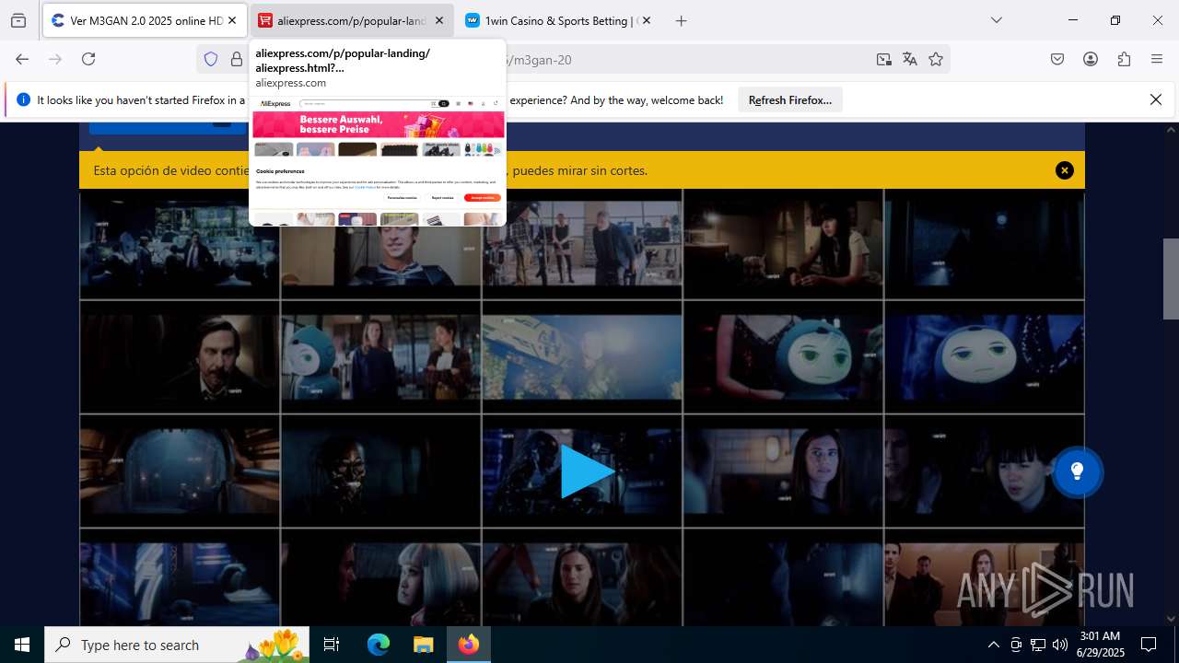Click the Type here to search box
Screen dimensions: 1179x663
177,645
